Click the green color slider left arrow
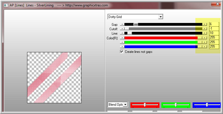Image resolution: width=223 pixels, height=114 pixels. click(x=122, y=42)
